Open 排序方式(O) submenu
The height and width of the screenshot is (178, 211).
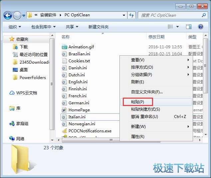pyautogui.click(x=156, y=67)
